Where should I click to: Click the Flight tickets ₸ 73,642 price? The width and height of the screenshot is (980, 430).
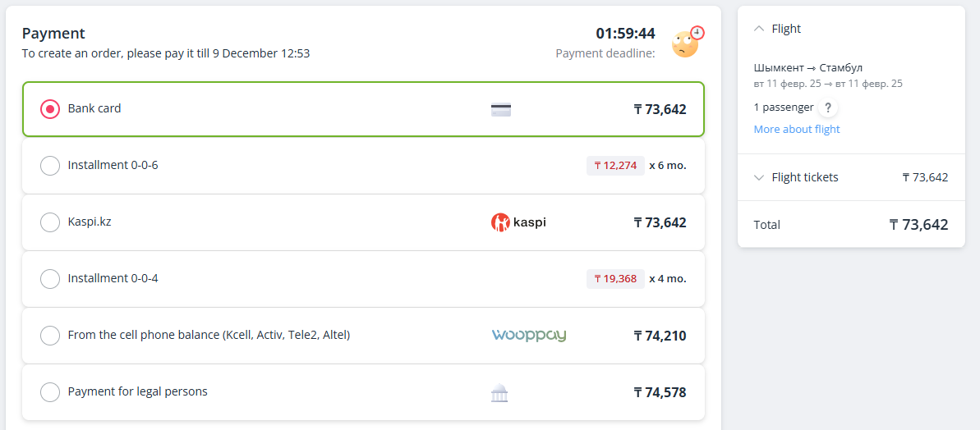925,178
